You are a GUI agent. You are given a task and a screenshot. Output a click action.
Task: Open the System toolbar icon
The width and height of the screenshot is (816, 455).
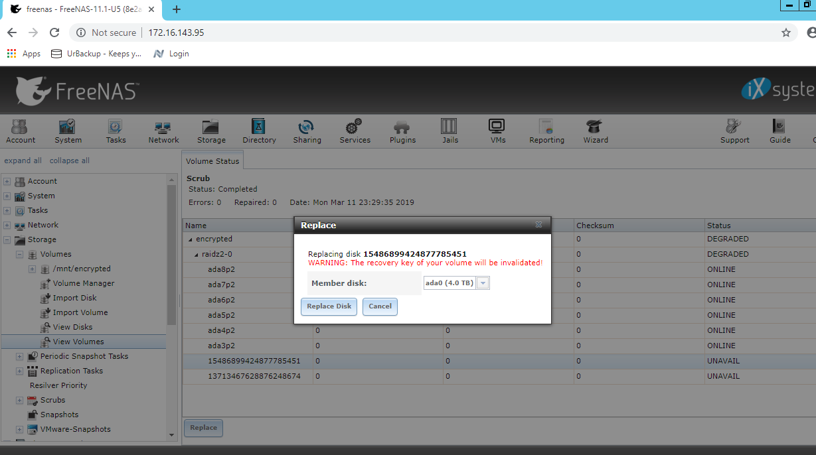(68, 131)
